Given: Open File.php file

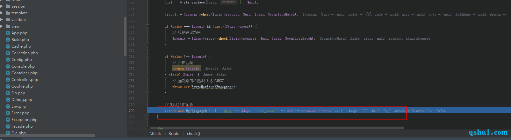Looking at the screenshot, I should (x=18, y=133).
